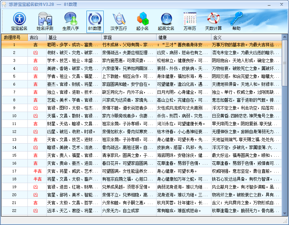
Task: Click 美貌、香艳、破家 cell in row 4
Action: [74, 69]
